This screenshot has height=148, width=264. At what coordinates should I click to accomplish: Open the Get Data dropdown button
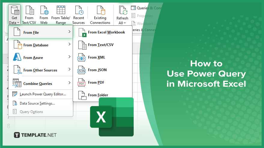point(14,15)
